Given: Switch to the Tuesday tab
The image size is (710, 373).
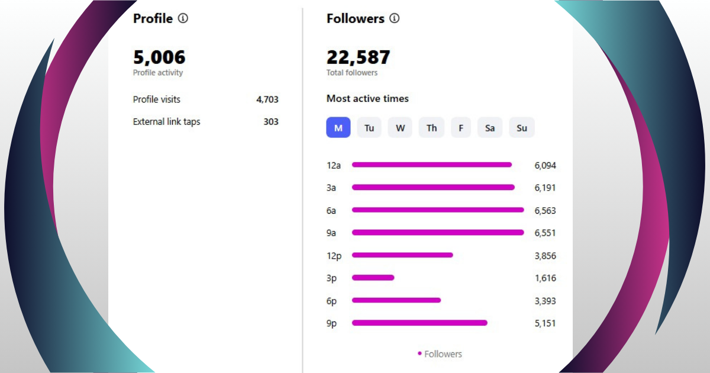Looking at the screenshot, I should click(x=369, y=128).
